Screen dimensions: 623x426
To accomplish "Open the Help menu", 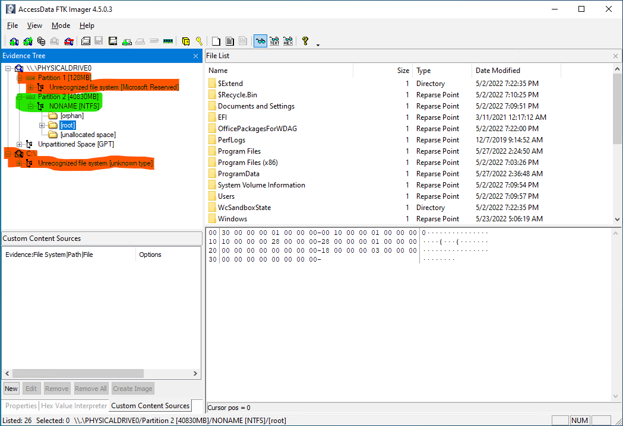I will pos(87,26).
